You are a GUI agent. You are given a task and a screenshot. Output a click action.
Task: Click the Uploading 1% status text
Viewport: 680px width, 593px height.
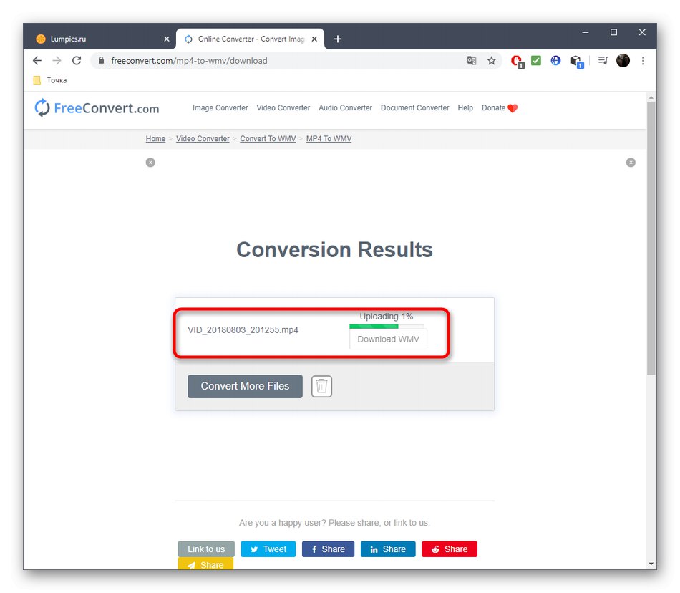(x=387, y=317)
